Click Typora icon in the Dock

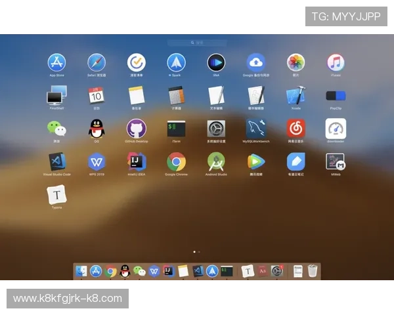point(248,271)
